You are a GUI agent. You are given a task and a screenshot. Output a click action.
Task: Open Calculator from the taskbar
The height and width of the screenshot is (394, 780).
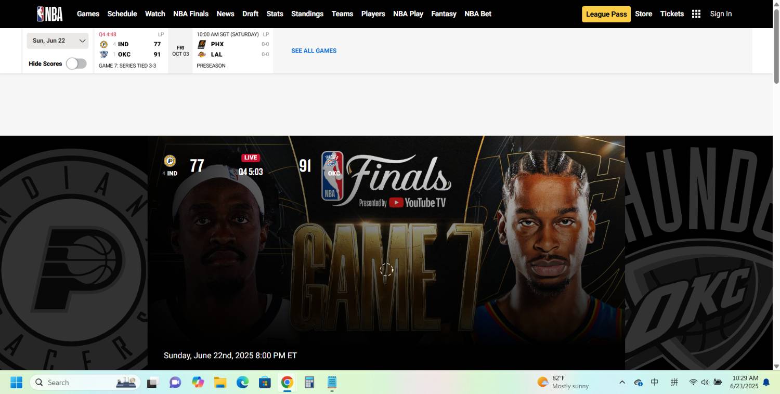pyautogui.click(x=310, y=383)
